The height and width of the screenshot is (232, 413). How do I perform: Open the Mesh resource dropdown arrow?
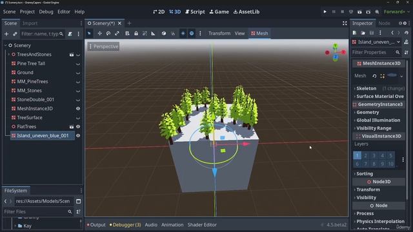(401, 76)
